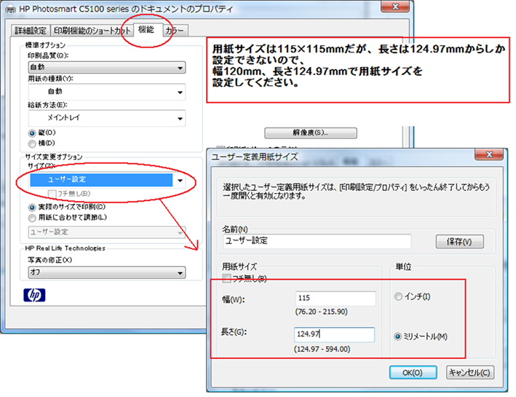Open the 用紙の種類 dropdown
Image resolution: width=516 pixels, height=397 pixels.
(107, 92)
